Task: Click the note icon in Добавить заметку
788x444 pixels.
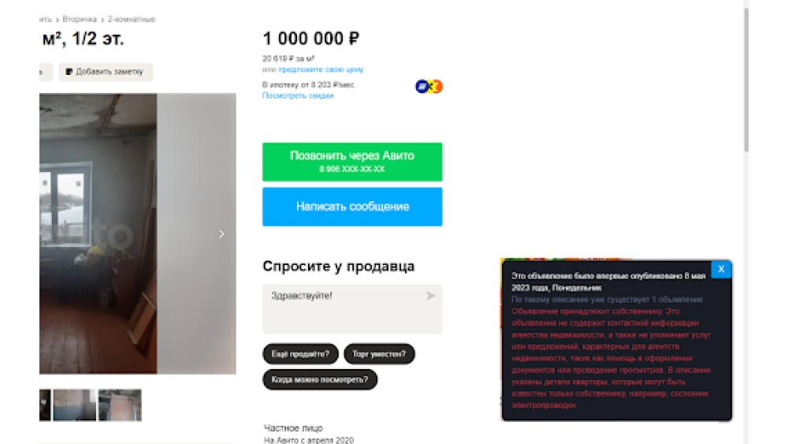Action: [69, 72]
